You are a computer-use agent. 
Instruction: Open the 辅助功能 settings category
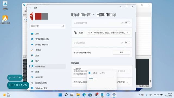pos(48,77)
